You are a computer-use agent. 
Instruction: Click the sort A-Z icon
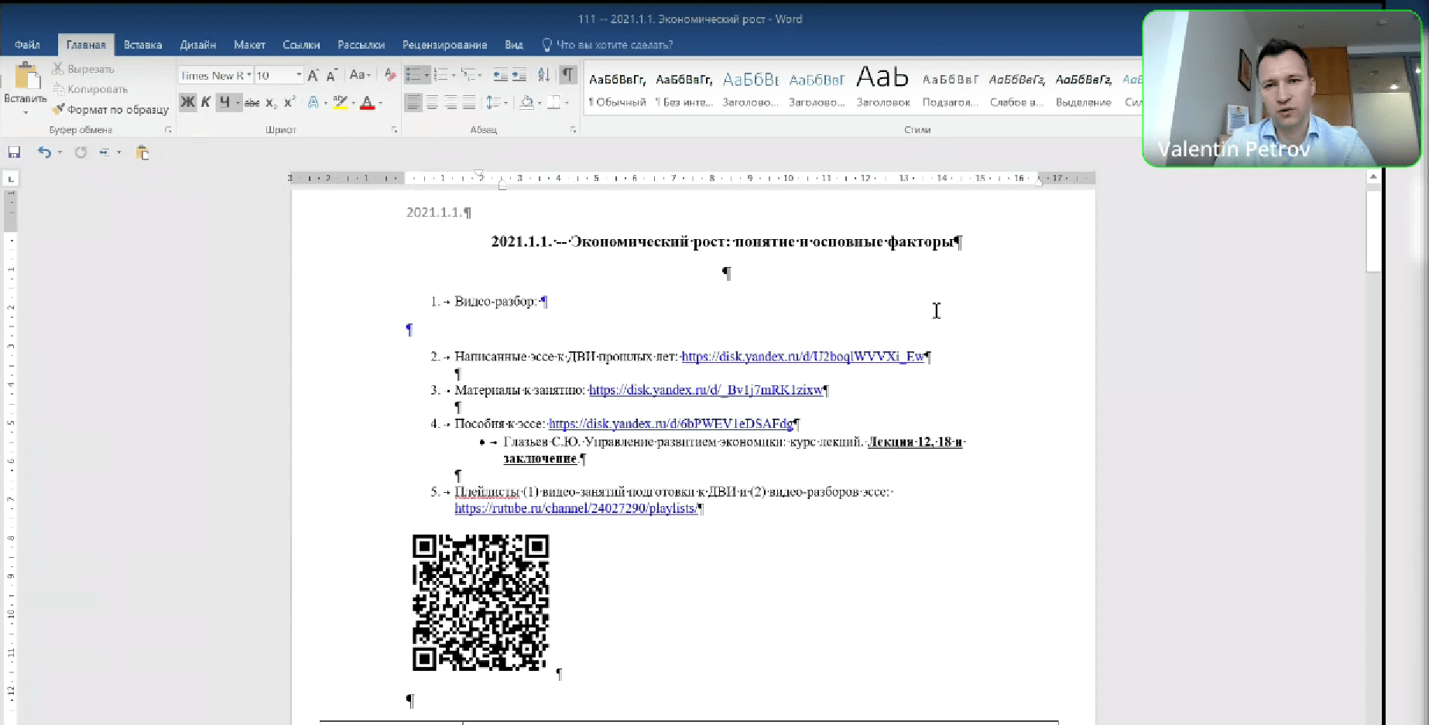tap(544, 75)
